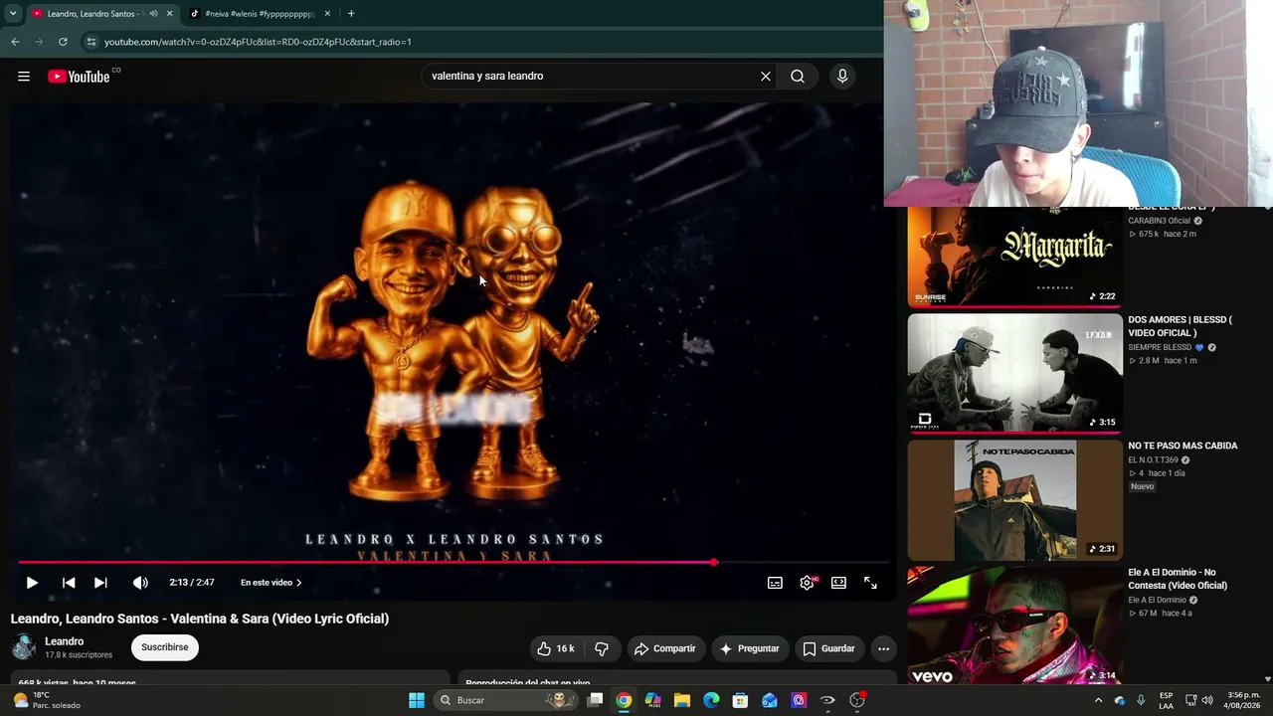Reload the current page
This screenshot has height=716, width=1273.
tap(63, 42)
